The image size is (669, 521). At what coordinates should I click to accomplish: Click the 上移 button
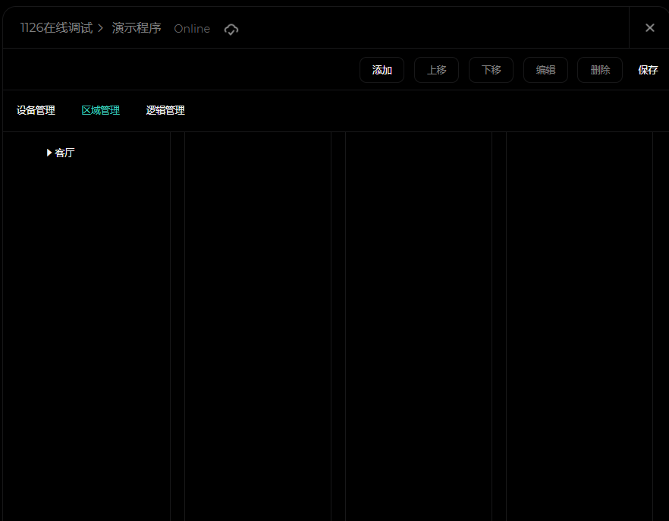point(436,70)
